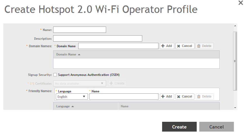The height and width of the screenshot is (137, 246).
Task: Click the scrollbar down arrow
Action: (x=235, y=107)
